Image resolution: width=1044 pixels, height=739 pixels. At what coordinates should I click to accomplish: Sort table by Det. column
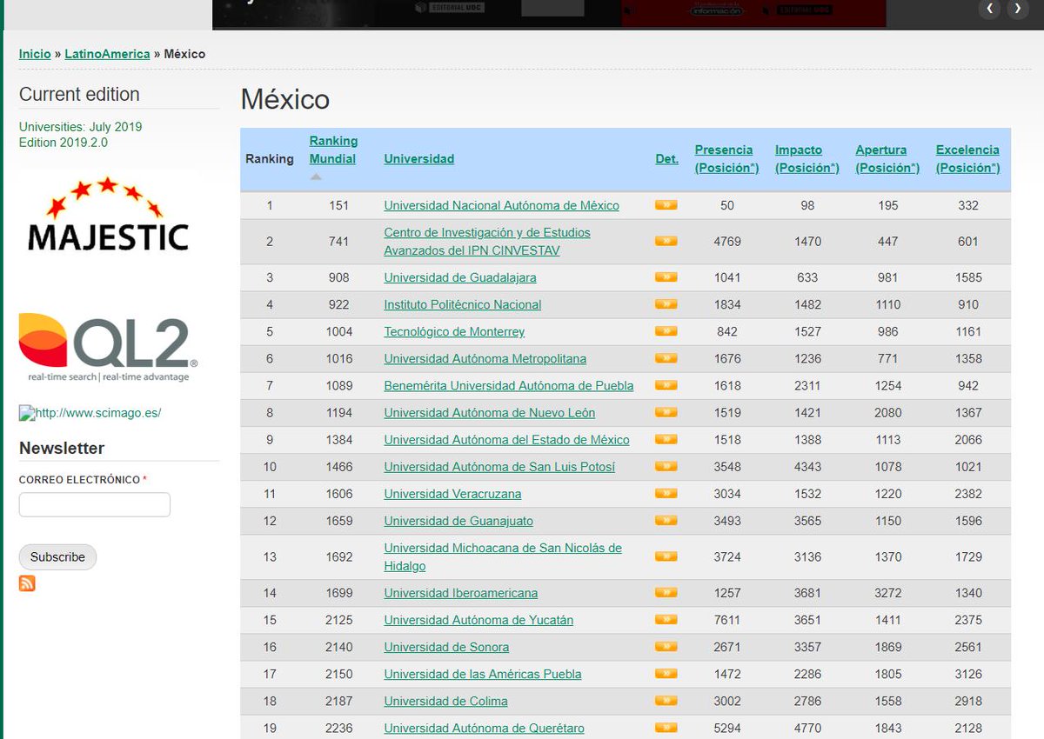tap(666, 159)
